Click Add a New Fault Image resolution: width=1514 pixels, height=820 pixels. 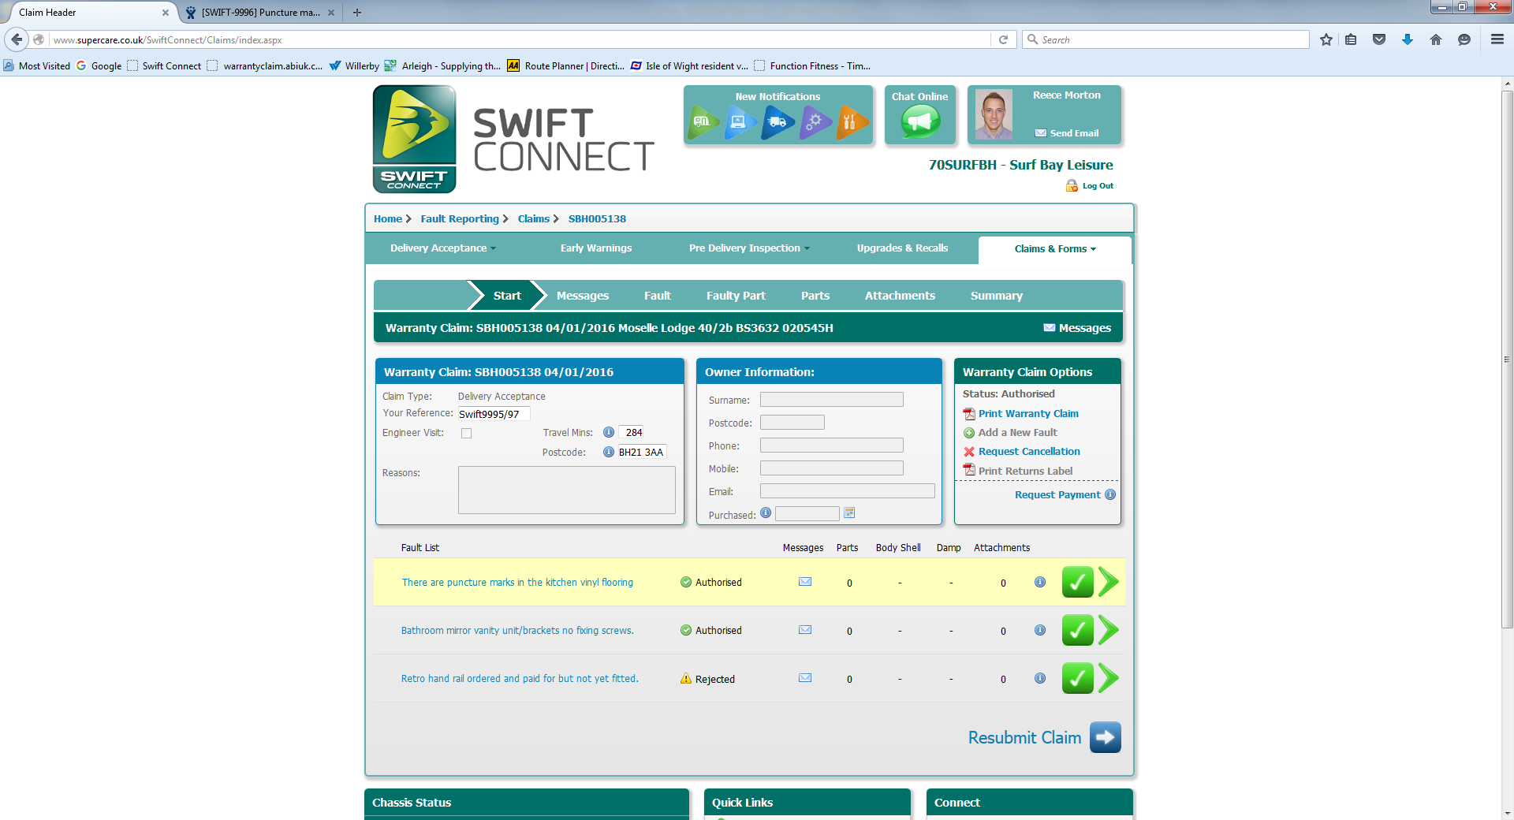coord(1017,432)
